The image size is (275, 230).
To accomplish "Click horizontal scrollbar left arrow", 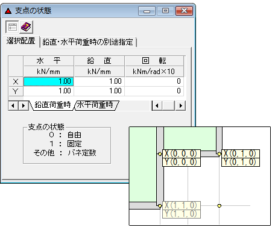I will coord(157,105).
